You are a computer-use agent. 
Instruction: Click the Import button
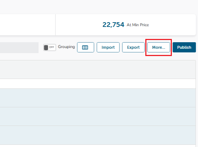coord(108,47)
